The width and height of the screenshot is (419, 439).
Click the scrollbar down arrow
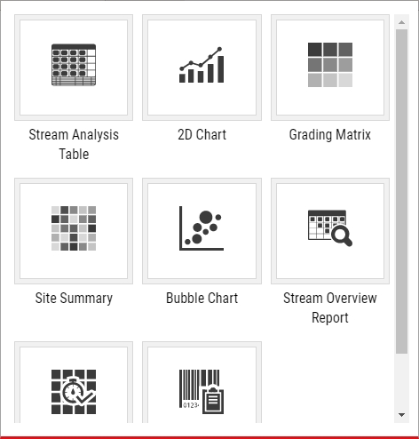[x=401, y=415]
